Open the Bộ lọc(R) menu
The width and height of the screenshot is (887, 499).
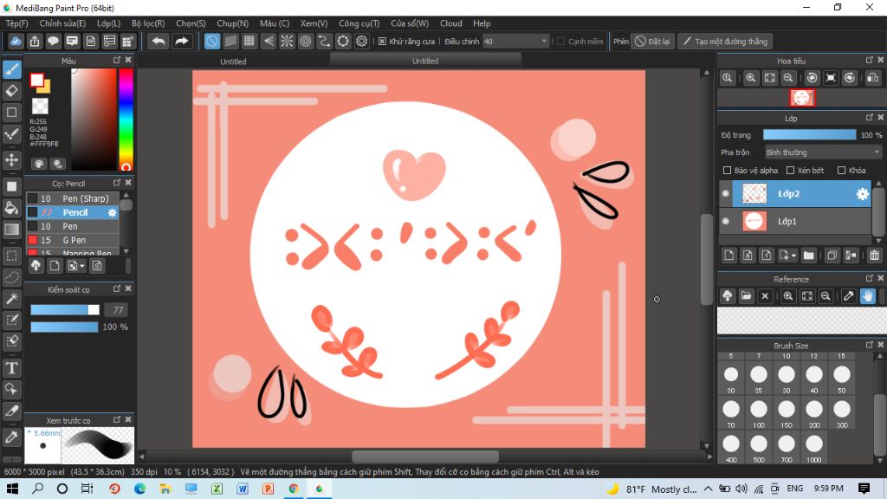148,23
